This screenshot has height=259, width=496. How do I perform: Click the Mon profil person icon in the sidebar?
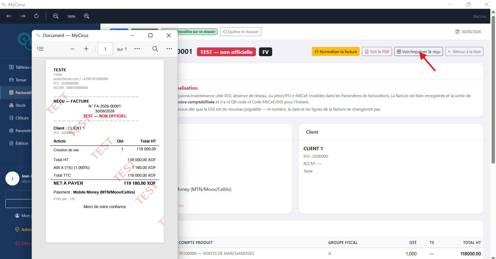coord(17,215)
